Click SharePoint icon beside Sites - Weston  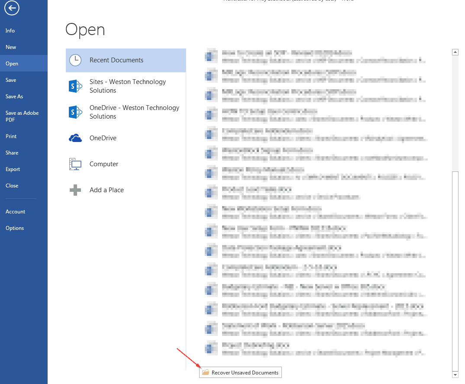[75, 86]
